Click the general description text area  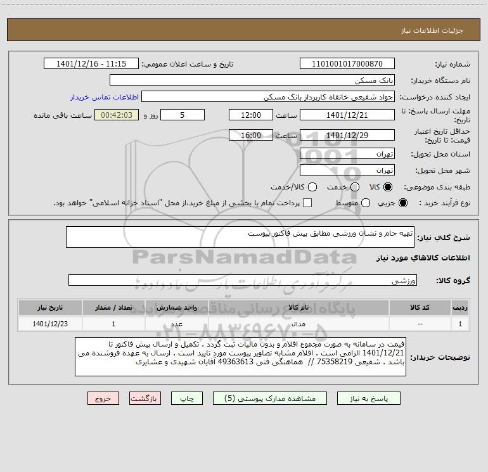(240, 237)
